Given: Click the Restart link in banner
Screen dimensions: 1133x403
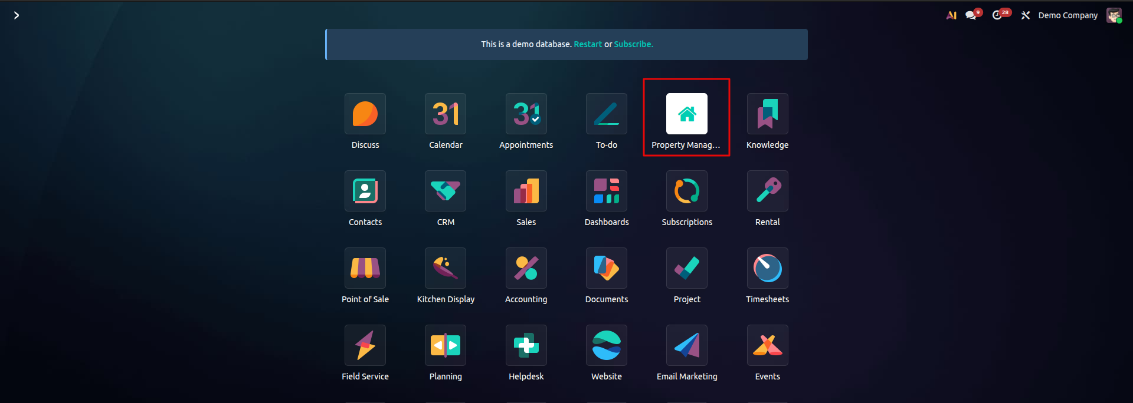Looking at the screenshot, I should [x=588, y=44].
